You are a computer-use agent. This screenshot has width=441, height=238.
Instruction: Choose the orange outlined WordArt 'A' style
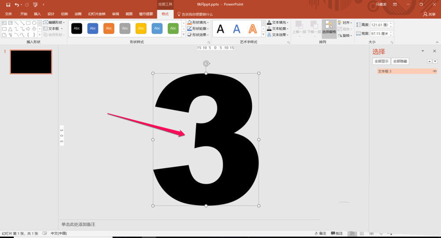253,29
